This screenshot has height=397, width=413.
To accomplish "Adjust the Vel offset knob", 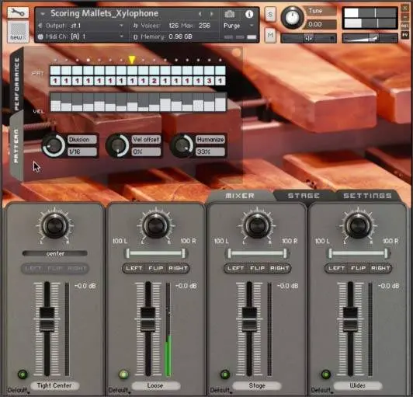I will (117, 145).
